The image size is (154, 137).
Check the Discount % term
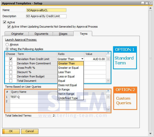click(11, 72)
